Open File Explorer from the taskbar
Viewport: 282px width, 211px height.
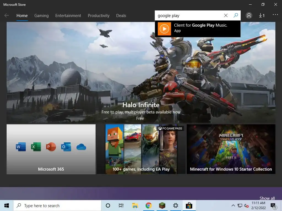click(135, 206)
